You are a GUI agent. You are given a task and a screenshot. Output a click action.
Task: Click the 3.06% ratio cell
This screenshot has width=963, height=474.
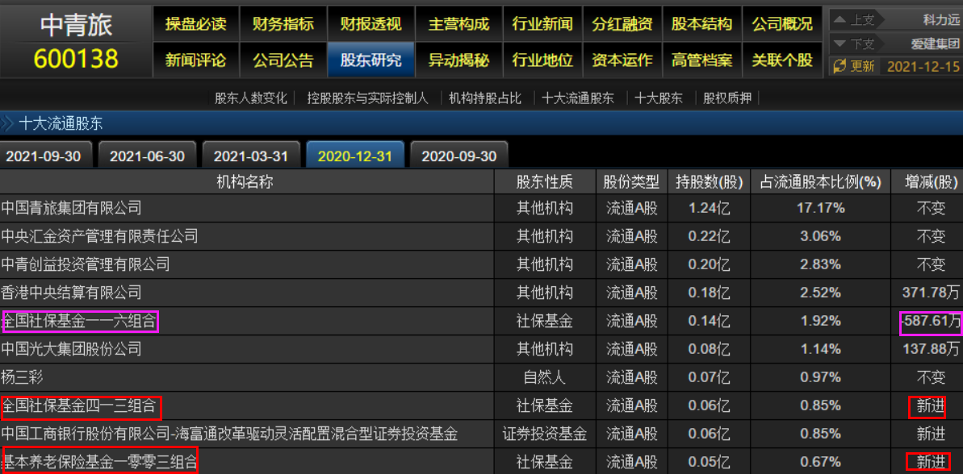820,236
